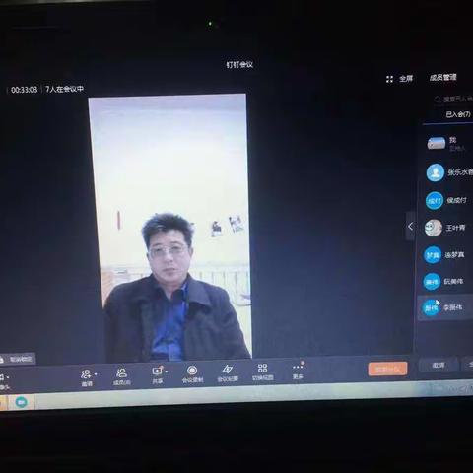Open the 邀请 invite icon in the toolbar
Viewport: 473px width, 473px height.
click(x=86, y=374)
